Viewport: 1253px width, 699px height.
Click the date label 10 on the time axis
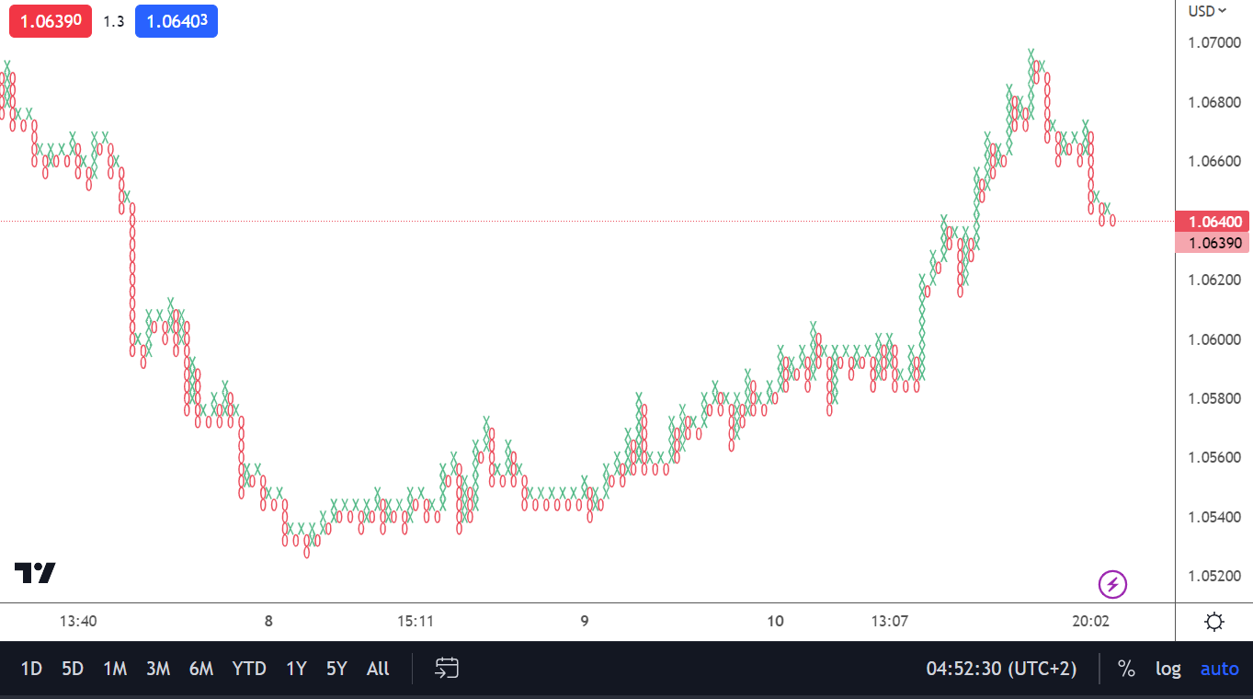coord(776,621)
